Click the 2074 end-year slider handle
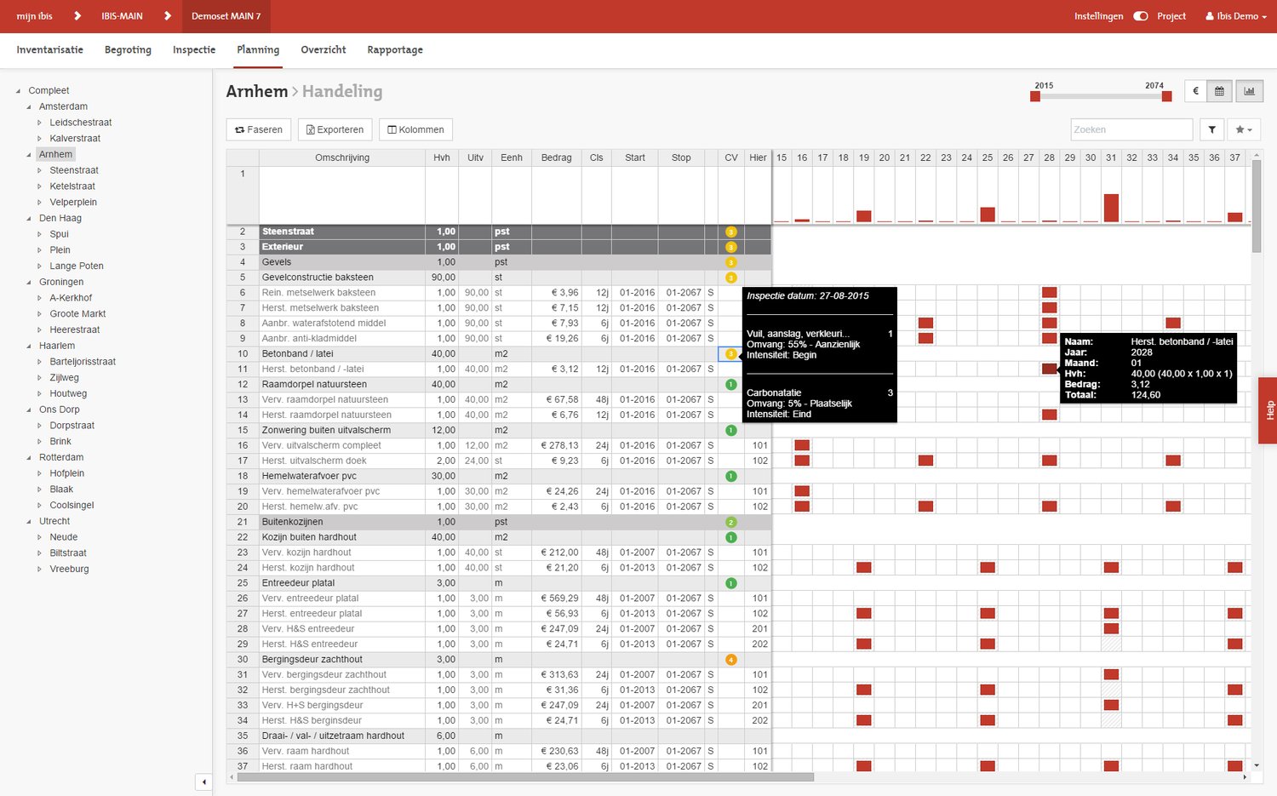 1166,96
